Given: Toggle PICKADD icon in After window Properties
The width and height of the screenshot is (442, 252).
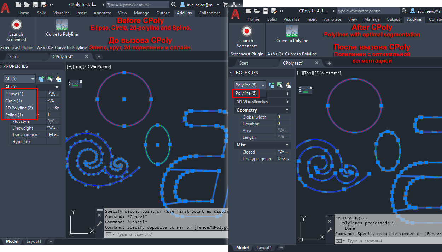Looking at the screenshot, I should click(272, 85).
